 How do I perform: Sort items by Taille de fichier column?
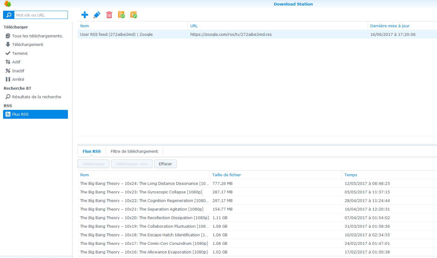pyautogui.click(x=226, y=175)
